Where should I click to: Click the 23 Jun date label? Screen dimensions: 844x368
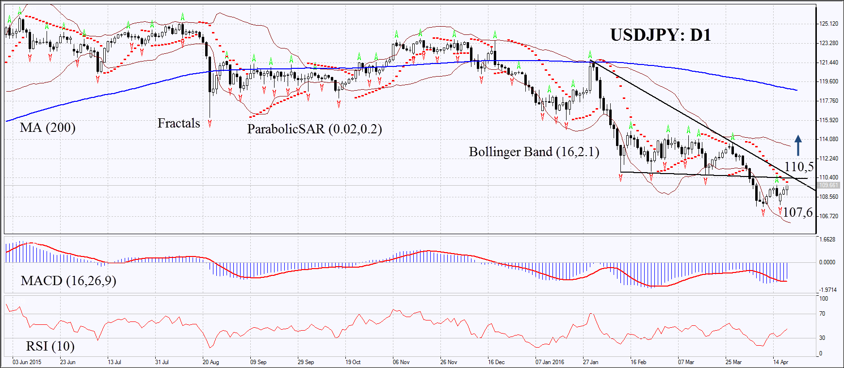(67, 362)
